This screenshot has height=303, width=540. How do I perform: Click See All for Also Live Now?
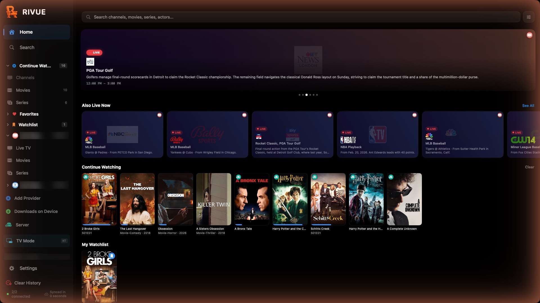(528, 105)
